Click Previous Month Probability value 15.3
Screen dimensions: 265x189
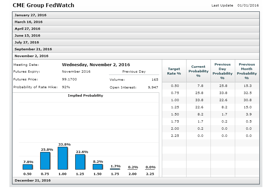click(x=248, y=86)
